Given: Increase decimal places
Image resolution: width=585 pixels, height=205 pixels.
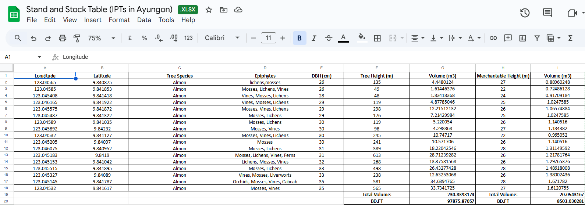Looking at the screenshot, I should 174,38.
